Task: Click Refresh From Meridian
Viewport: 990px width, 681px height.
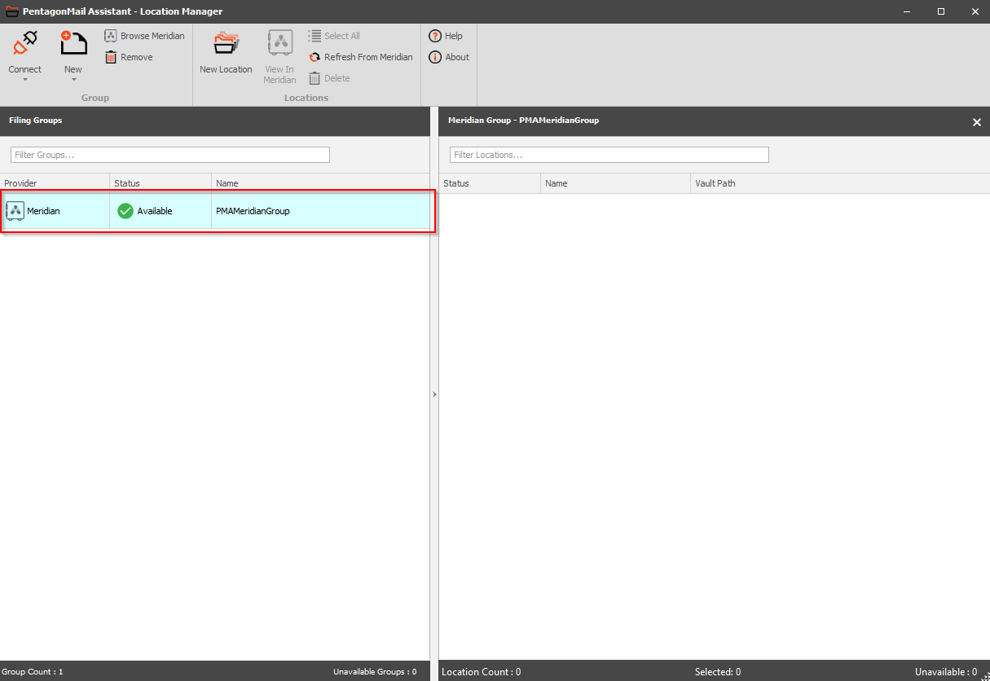Action: [361, 57]
